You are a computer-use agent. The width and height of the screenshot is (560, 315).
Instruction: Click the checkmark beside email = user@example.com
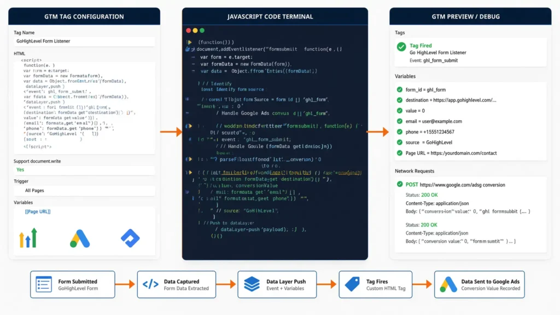400,121
